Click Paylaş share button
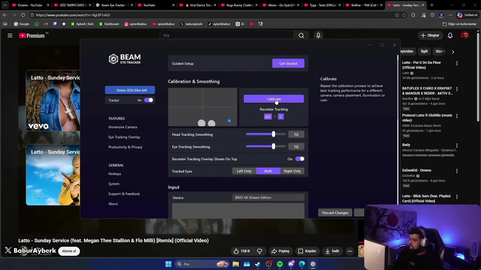This screenshot has height=270, width=481. click(x=280, y=251)
